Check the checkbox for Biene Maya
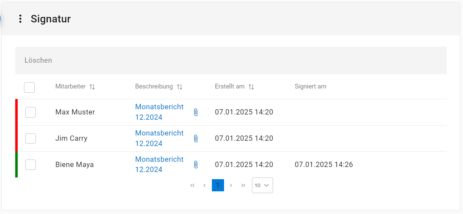The height and width of the screenshot is (214, 463). click(30, 165)
